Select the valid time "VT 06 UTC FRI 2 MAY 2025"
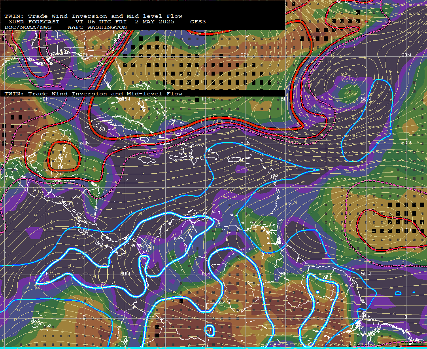 click(125, 22)
